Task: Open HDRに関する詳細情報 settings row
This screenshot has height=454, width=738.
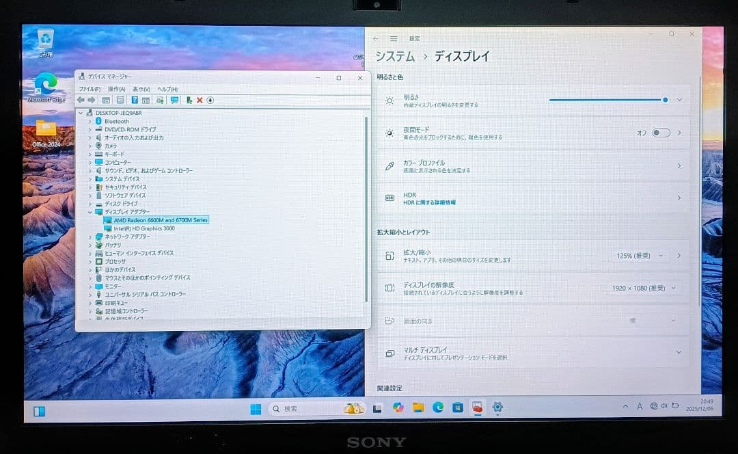Action: coord(533,198)
